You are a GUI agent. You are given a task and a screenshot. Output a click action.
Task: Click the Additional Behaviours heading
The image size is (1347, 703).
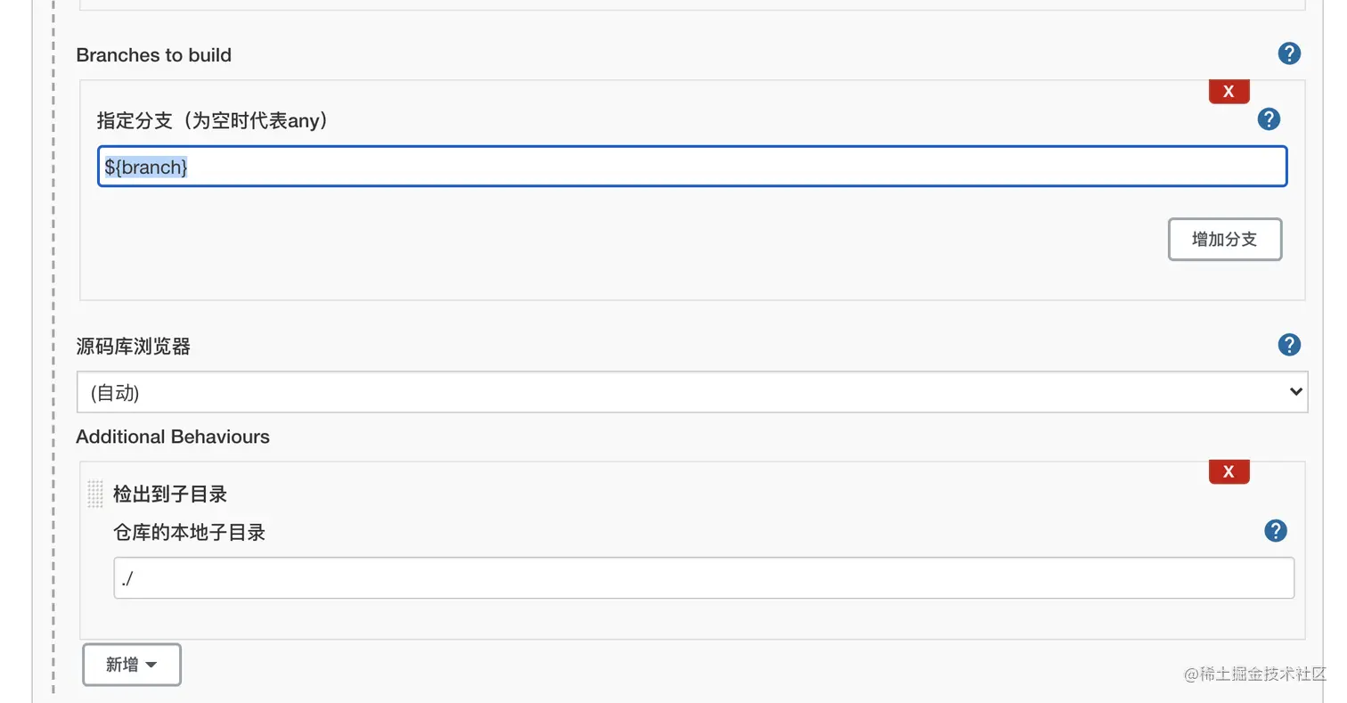click(x=172, y=437)
